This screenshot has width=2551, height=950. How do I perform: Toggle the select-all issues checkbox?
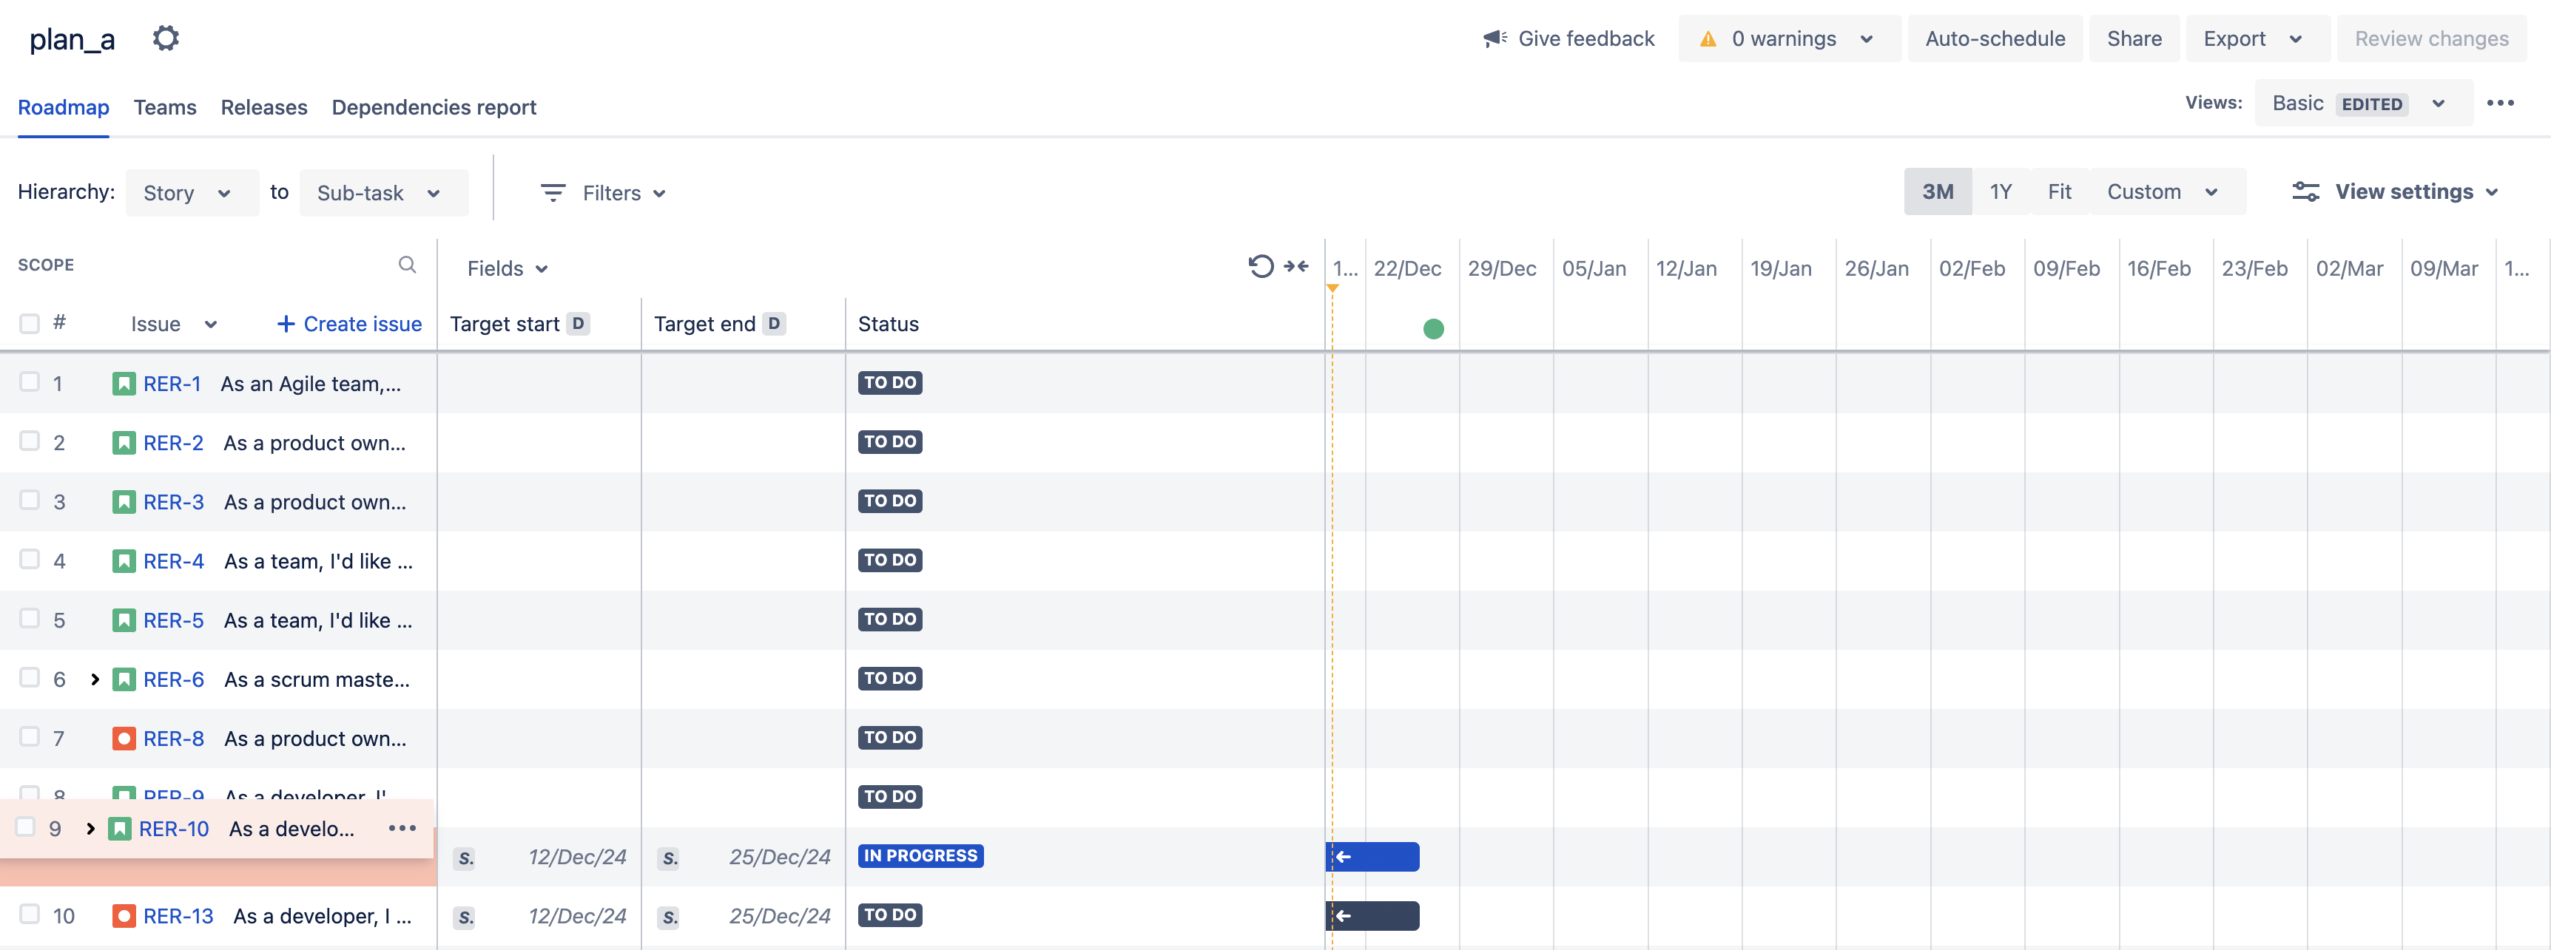(30, 324)
